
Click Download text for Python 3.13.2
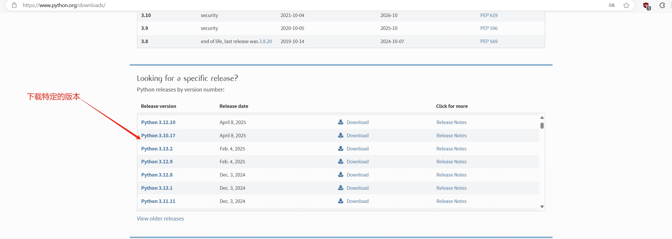click(358, 149)
